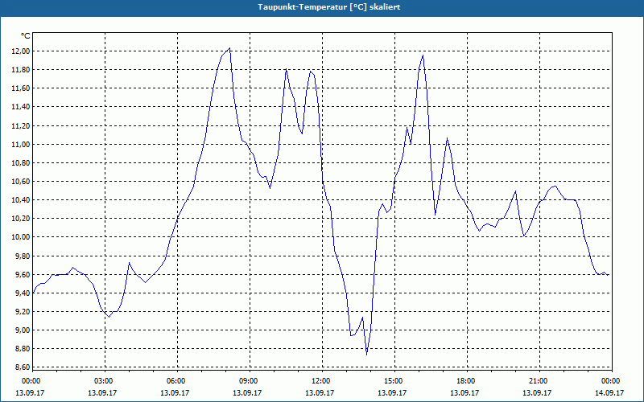Viewport: 644px width, 402px height.
Task: Click the curve's highest peak near 08:00
Action: pos(229,48)
